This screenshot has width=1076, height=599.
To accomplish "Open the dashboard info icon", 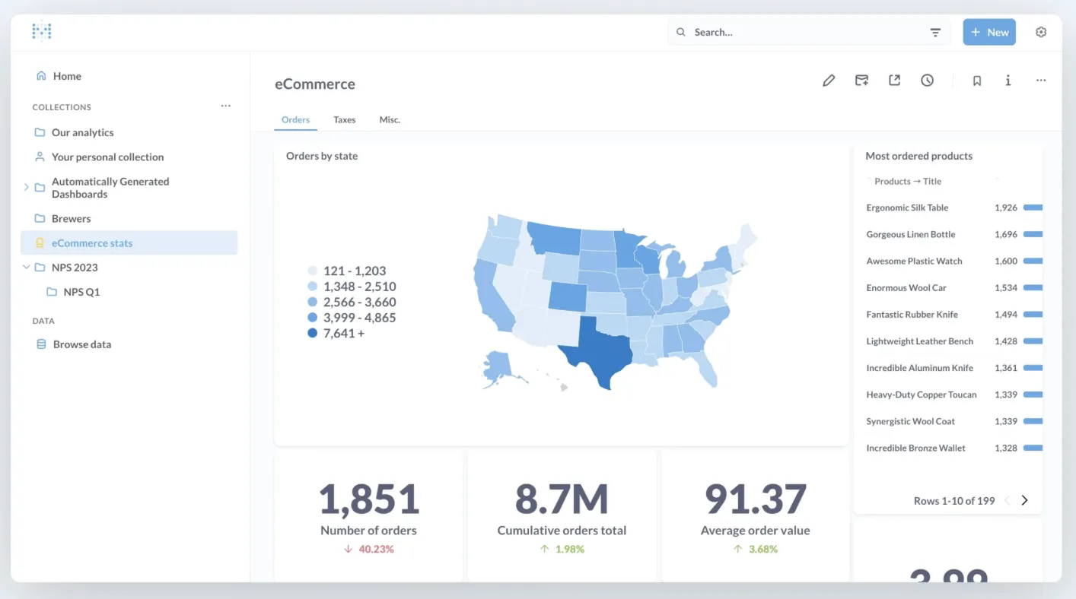I will (1008, 81).
